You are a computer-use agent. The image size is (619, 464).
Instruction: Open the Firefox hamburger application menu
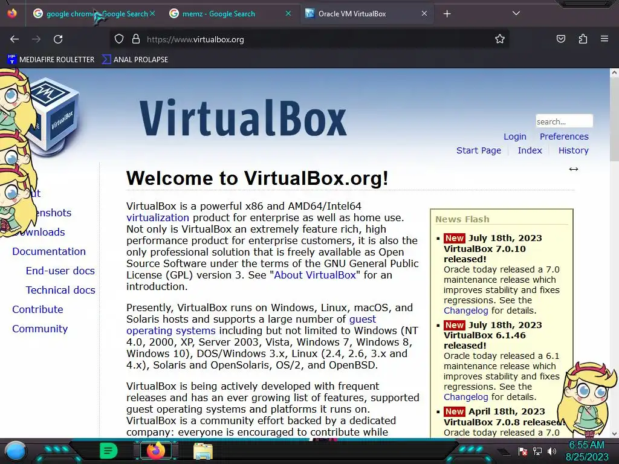click(604, 39)
